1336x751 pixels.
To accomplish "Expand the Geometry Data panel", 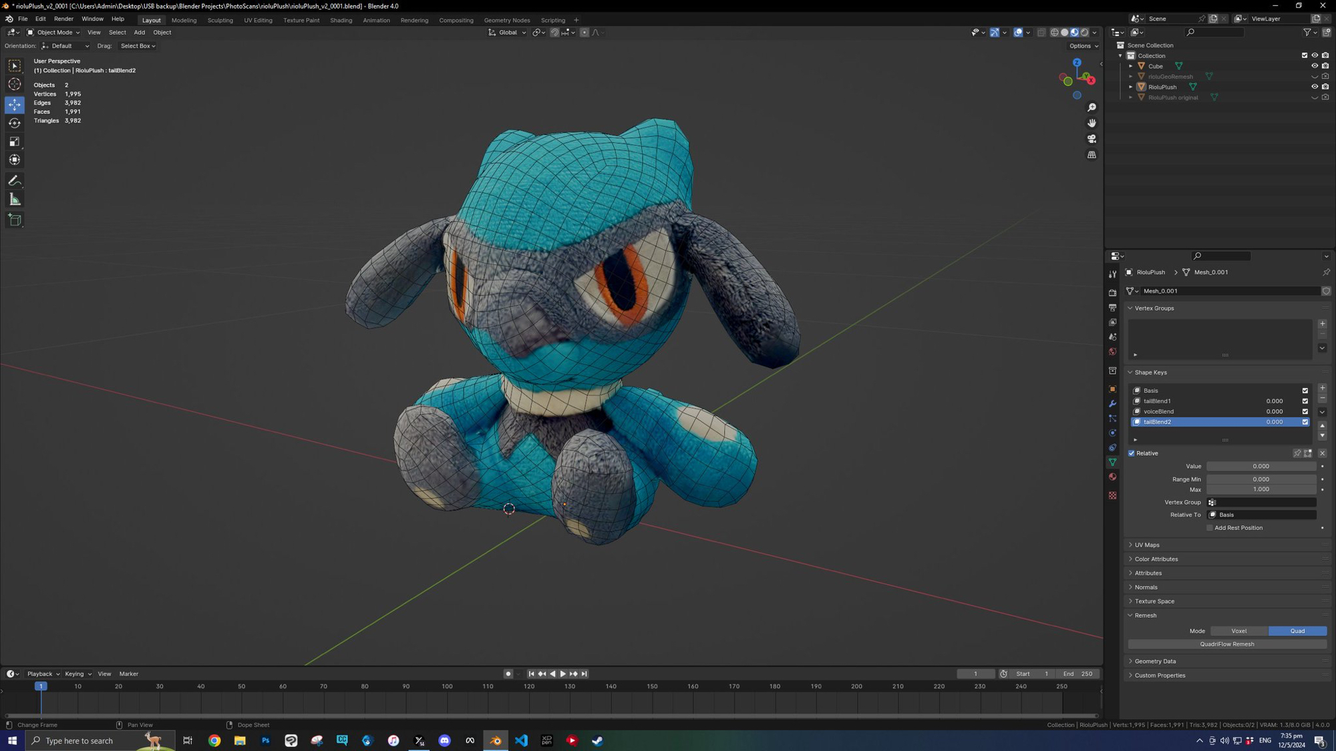I will coord(1154,661).
